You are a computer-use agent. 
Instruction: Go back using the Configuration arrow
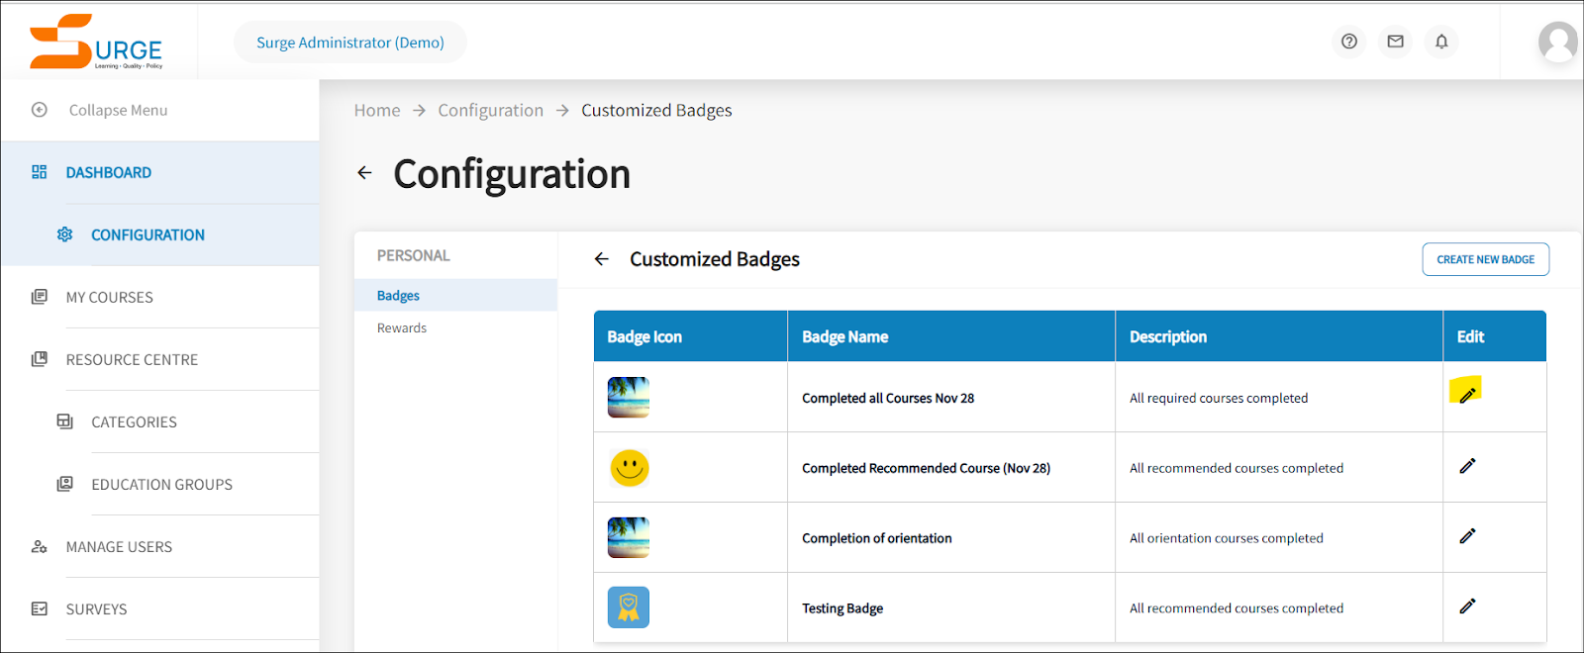click(x=364, y=172)
